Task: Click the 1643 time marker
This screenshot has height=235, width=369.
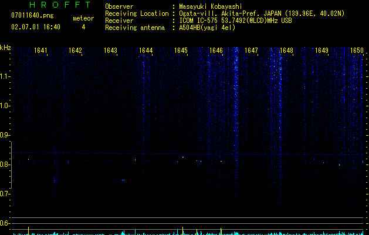Action: 111,51
